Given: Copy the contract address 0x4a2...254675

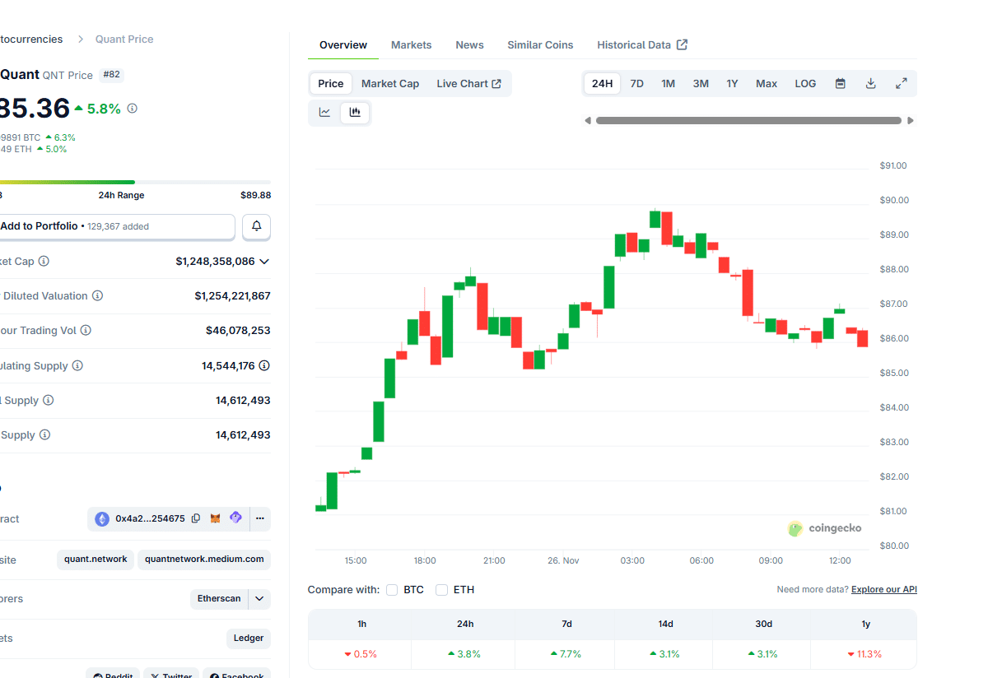Looking at the screenshot, I should 196,518.
